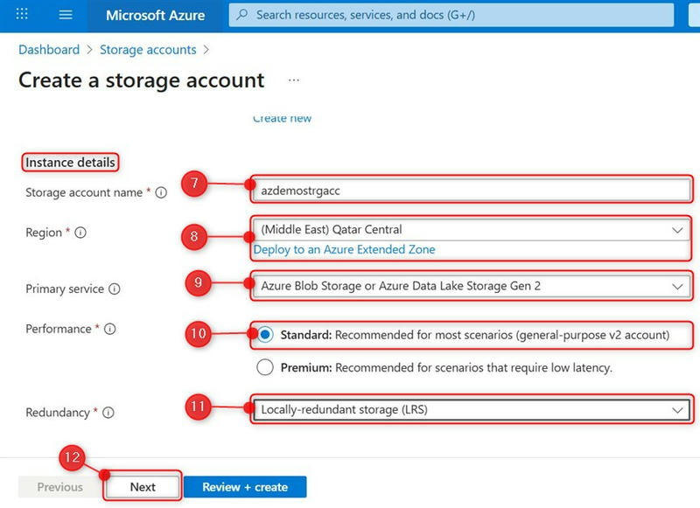
Task: Click the info icon next to Region
Action: click(x=81, y=233)
